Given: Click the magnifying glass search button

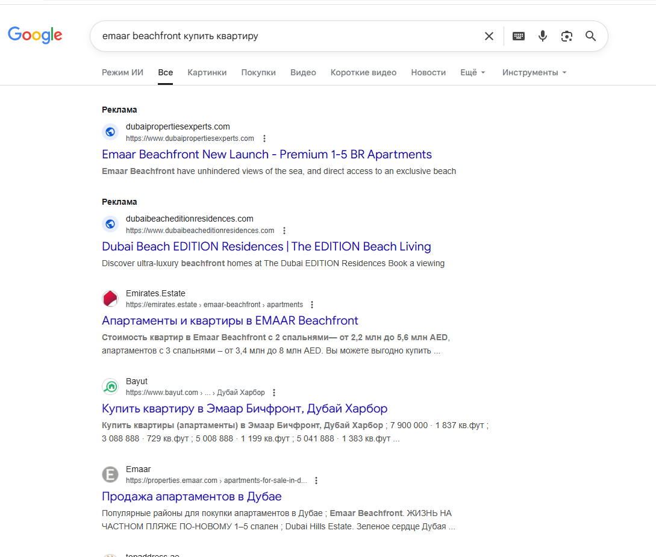Looking at the screenshot, I should (590, 36).
